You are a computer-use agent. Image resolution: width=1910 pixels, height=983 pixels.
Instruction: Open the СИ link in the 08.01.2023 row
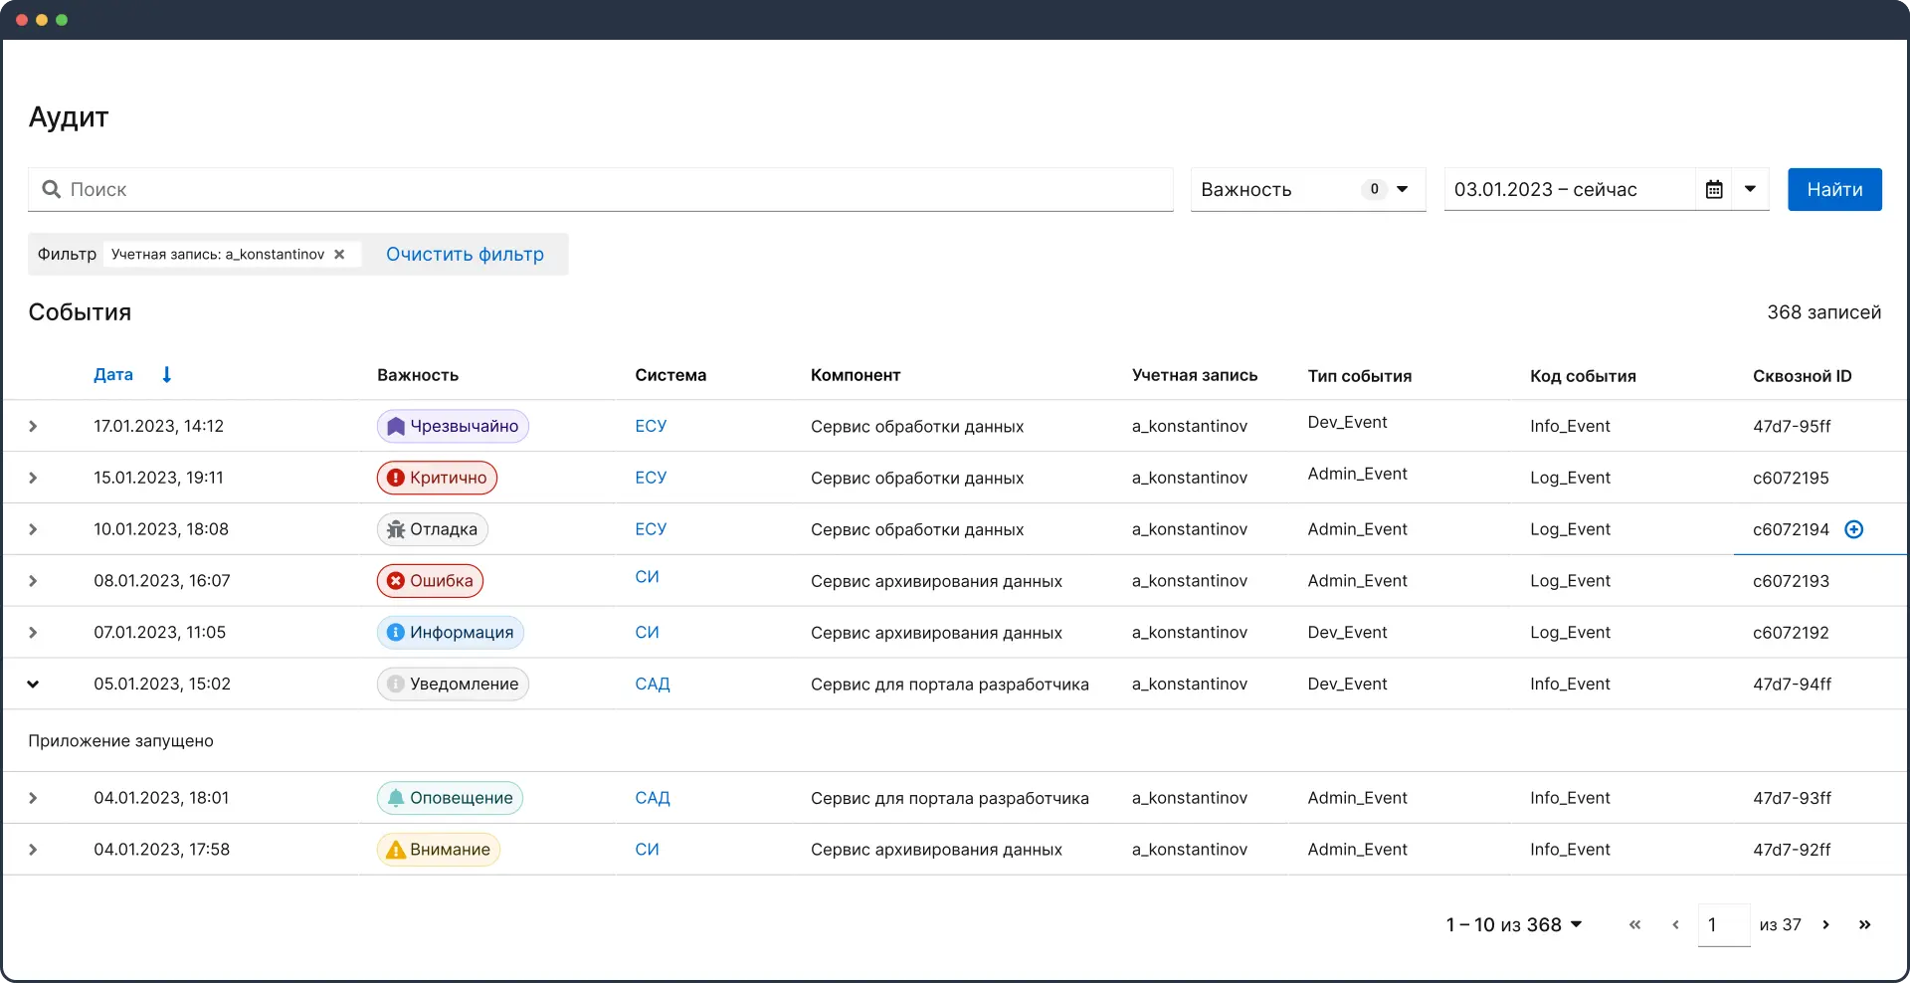647,577
